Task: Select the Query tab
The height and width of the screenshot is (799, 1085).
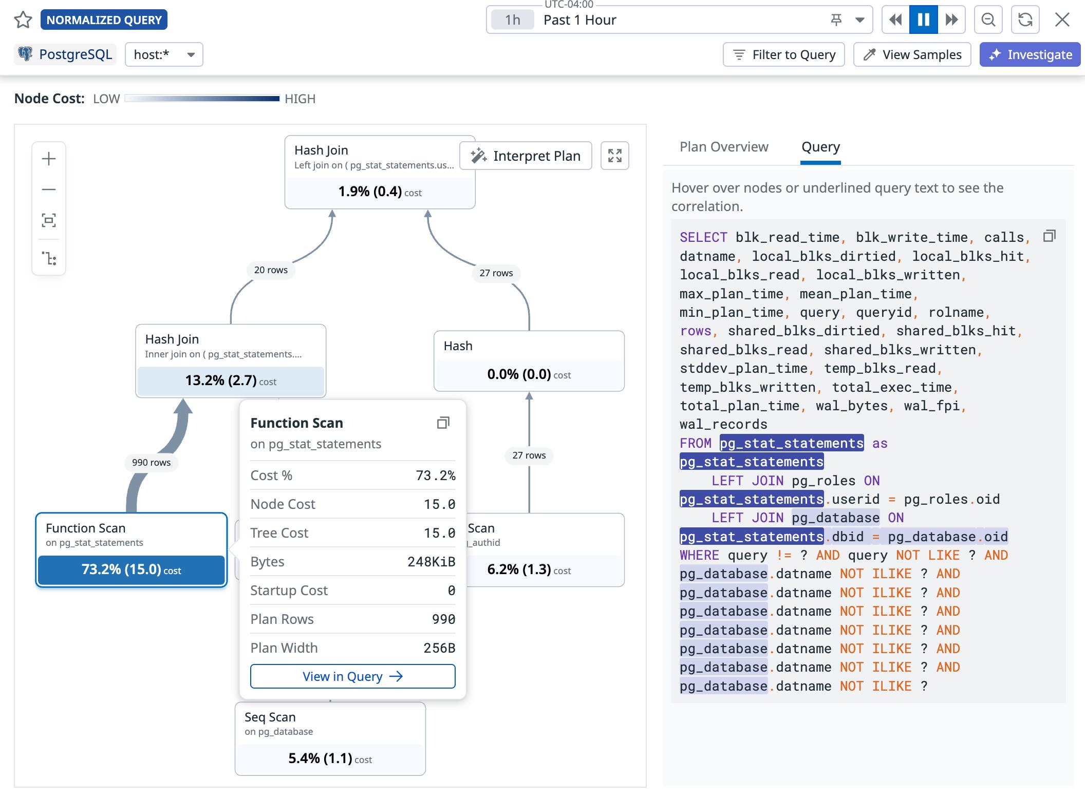Action: point(820,147)
